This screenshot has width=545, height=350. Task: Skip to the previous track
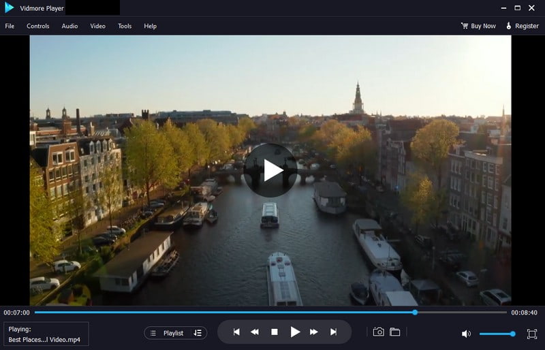click(x=236, y=332)
